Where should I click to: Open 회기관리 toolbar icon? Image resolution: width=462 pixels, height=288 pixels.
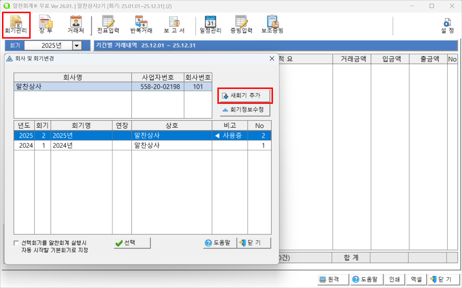[16, 25]
